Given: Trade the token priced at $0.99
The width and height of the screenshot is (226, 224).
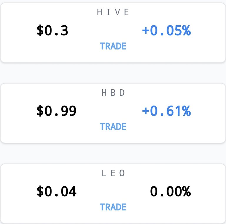Looking at the screenshot, I should click(x=113, y=126).
